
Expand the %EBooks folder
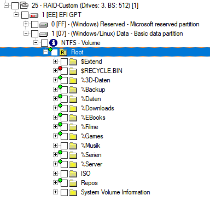(55, 118)
